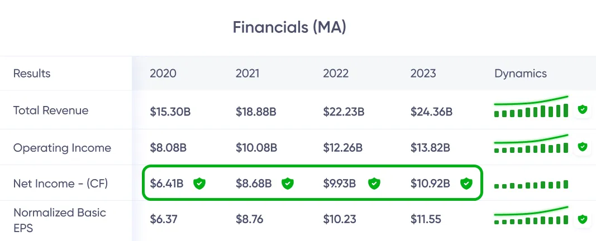Open the Normalized Basic EPS trend chart

tap(531, 218)
